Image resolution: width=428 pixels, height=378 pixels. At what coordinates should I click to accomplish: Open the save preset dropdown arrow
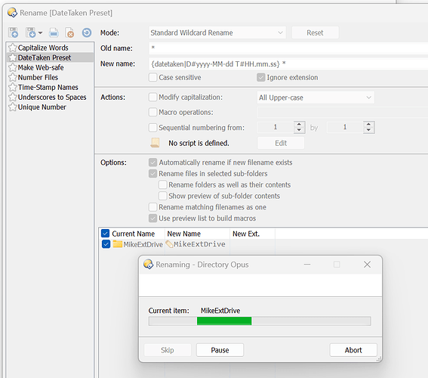pos(41,33)
